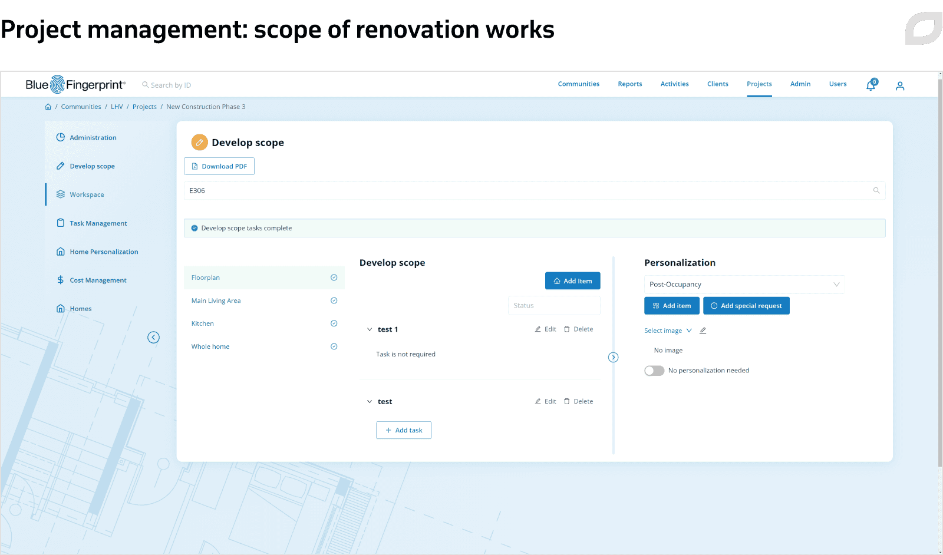The height and width of the screenshot is (555, 943).
Task: Toggle No personalization needed switch
Action: point(654,371)
